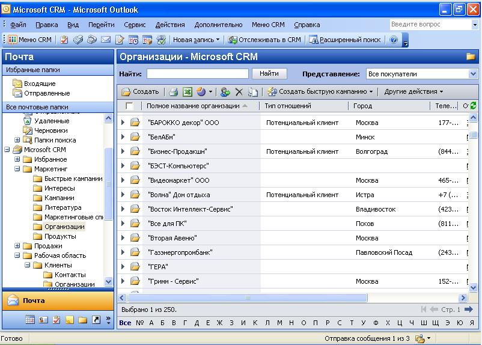Click the Найти search text field
Viewport: 482px width, 345px height.
[198, 74]
